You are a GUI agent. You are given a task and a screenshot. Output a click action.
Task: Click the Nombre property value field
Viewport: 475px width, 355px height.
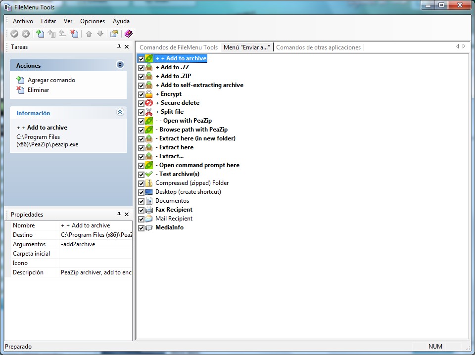(x=95, y=225)
